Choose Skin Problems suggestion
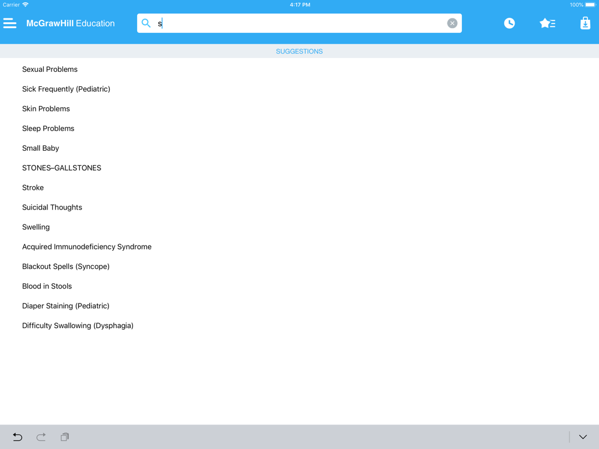The image size is (599, 449). [x=46, y=109]
